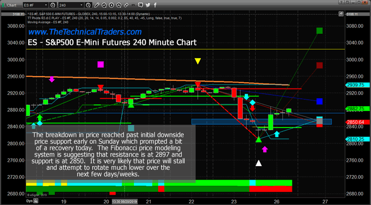Click the lock icon at chart top right
Viewport: 371px width, 205px height.
pyautogui.click(x=341, y=14)
